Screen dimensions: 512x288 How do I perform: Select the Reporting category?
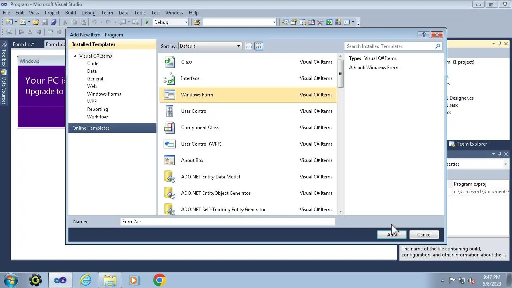pos(98,109)
